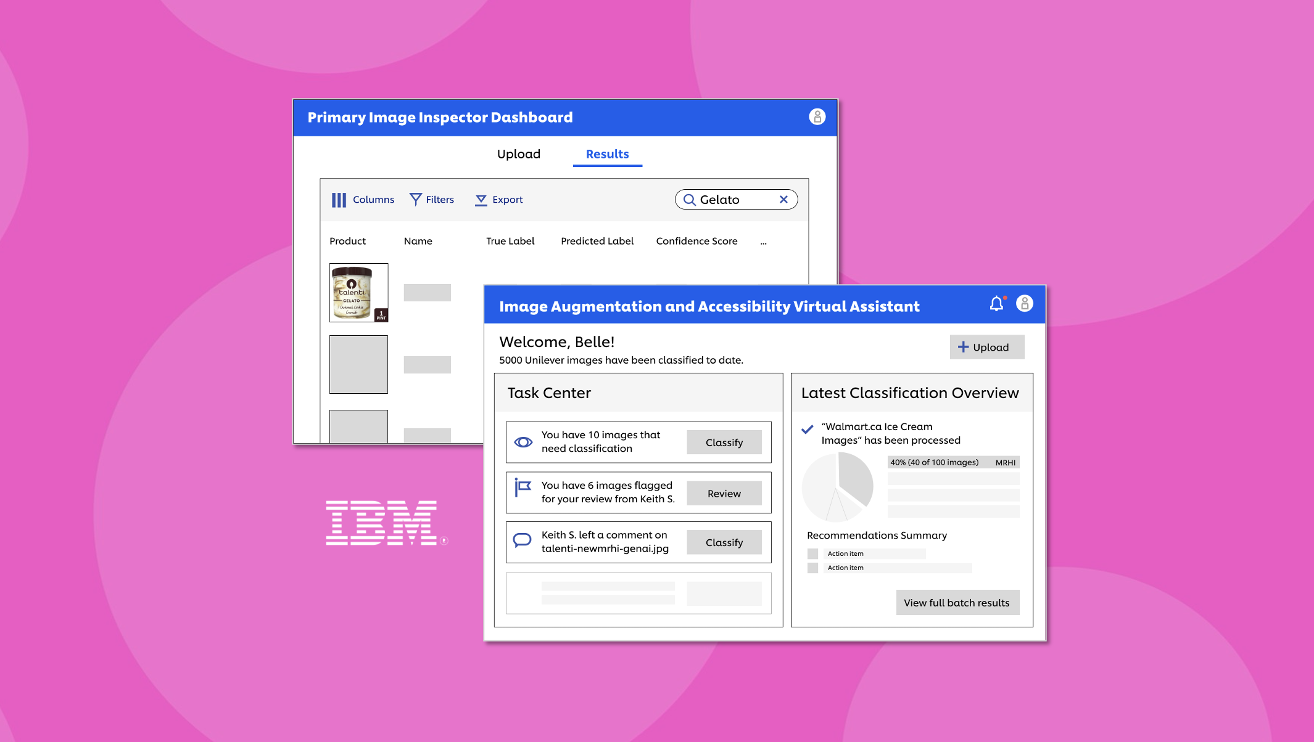Clear the Gelato search with the X button

(783, 199)
